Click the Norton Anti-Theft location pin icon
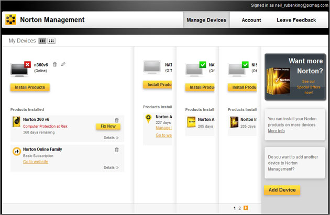The height and width of the screenshot is (215, 330). point(148,119)
